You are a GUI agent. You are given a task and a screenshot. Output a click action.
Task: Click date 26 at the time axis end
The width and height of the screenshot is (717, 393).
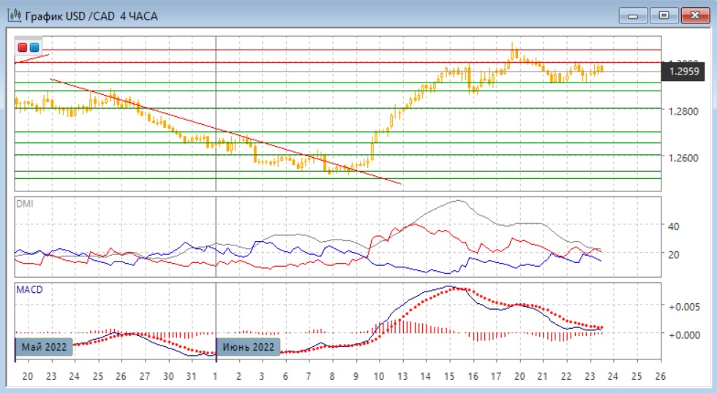coord(661,376)
